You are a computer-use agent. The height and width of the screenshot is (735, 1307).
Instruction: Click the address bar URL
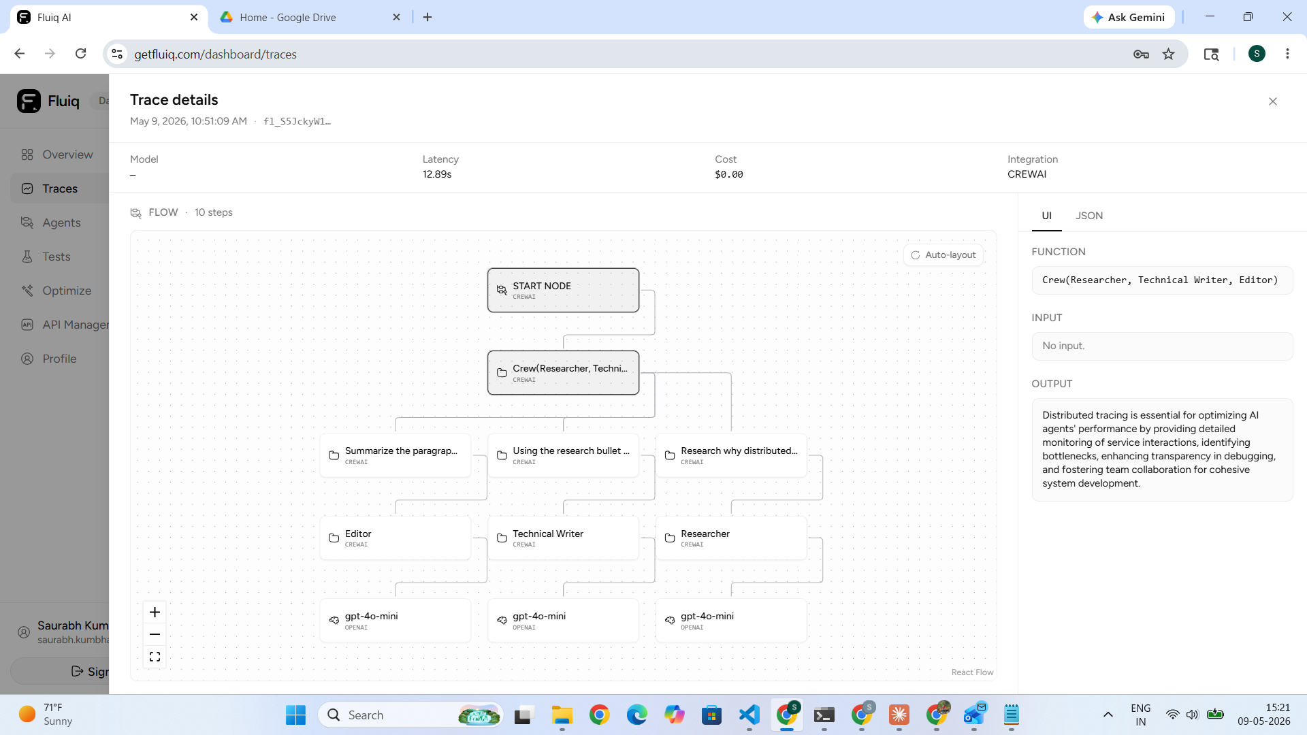[215, 54]
